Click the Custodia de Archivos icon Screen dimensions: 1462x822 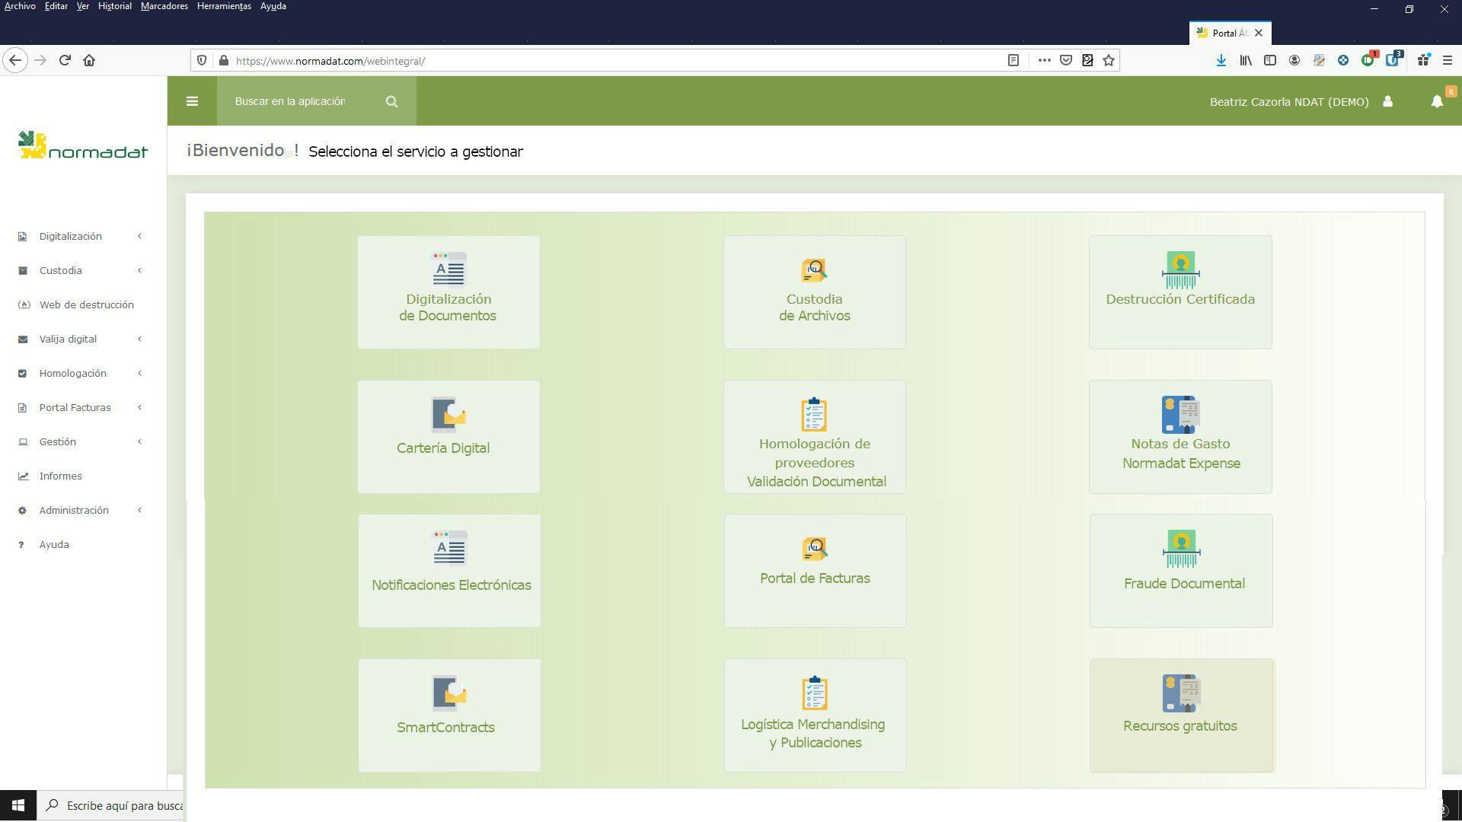814,270
